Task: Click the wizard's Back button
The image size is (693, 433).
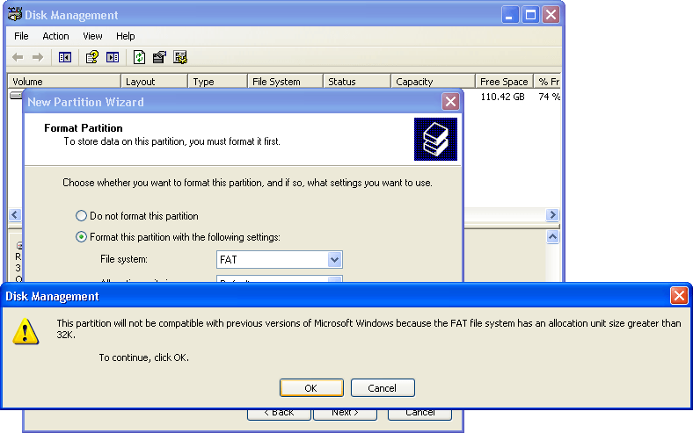Action: point(279,414)
